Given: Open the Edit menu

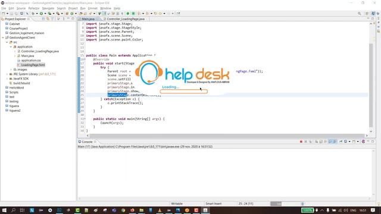Looking at the screenshot, I should pos(11,8).
